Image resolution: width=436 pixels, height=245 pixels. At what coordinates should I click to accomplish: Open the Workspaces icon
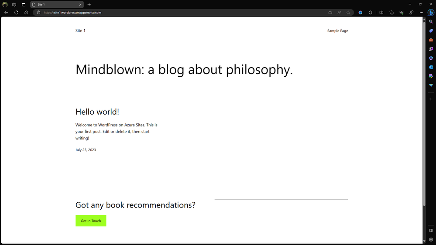[14, 4]
